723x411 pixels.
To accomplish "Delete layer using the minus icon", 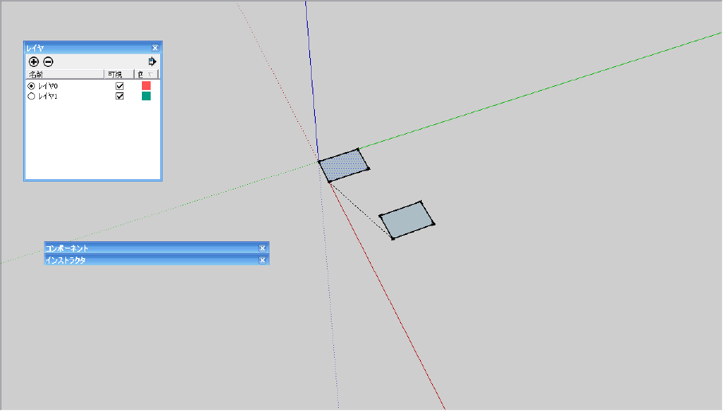I will (x=49, y=62).
